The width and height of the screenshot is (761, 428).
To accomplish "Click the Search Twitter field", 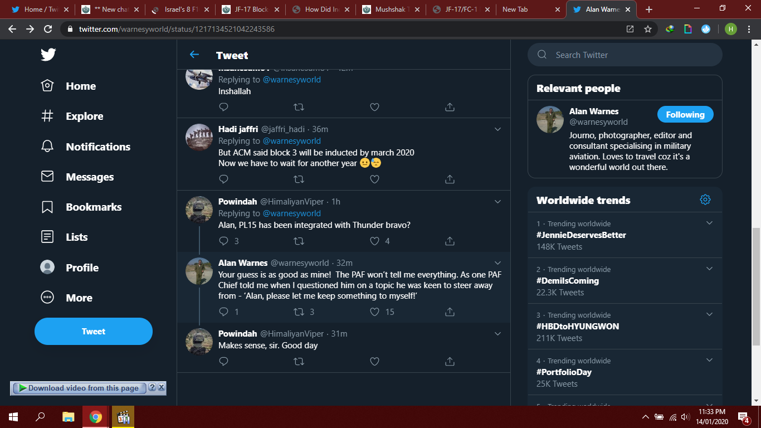I will coord(625,55).
